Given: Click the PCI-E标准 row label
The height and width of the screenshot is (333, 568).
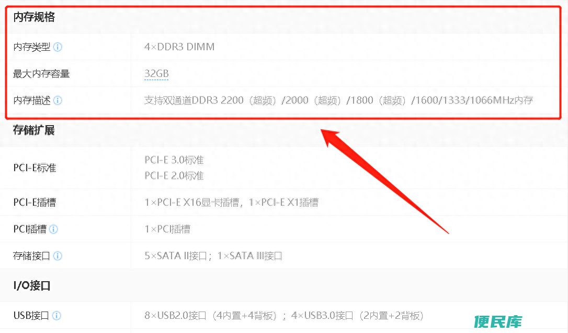Looking at the screenshot, I should [x=35, y=168].
